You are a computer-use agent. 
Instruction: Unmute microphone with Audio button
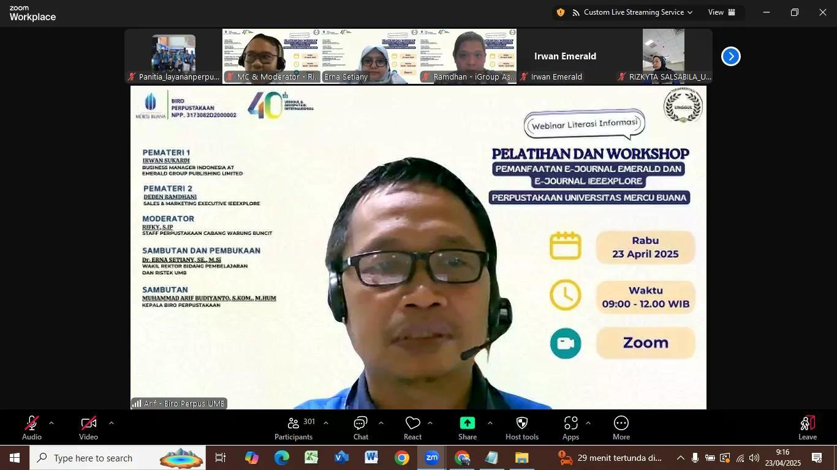(x=32, y=428)
